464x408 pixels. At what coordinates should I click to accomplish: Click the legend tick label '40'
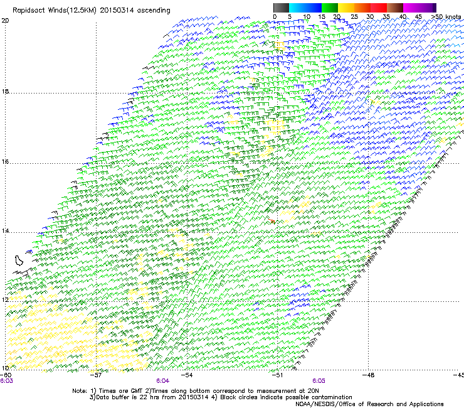(x=403, y=17)
